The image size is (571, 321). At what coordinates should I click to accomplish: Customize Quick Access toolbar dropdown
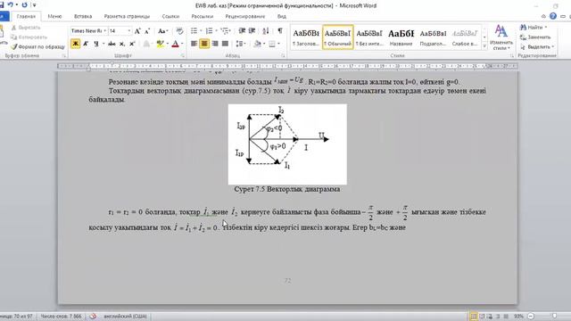pyautogui.click(x=34, y=5)
